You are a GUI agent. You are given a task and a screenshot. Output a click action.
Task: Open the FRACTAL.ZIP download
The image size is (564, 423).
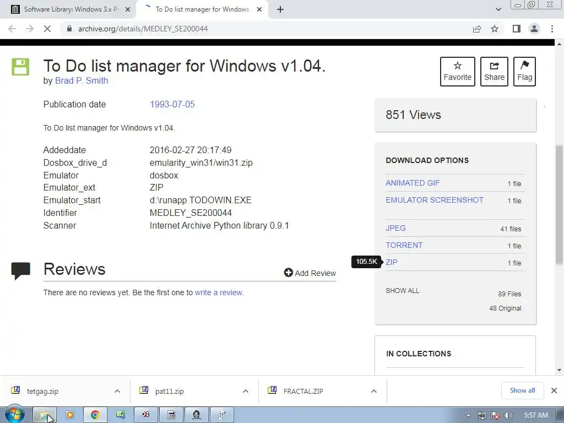coord(303,391)
